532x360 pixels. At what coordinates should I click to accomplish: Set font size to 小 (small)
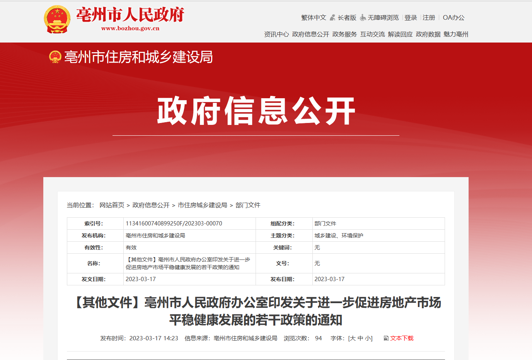pyautogui.click(x=367, y=338)
